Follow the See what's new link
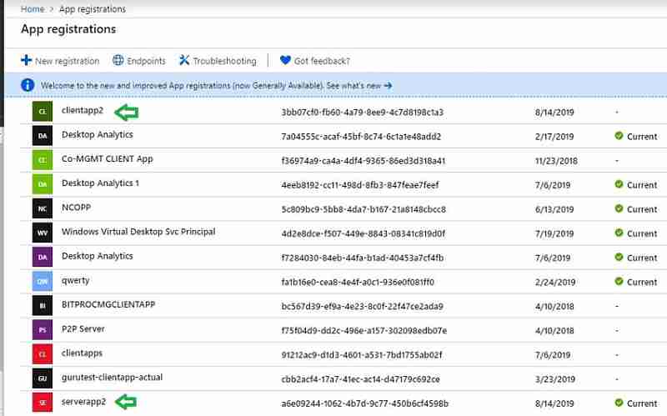The height and width of the screenshot is (416, 667). 359,86
